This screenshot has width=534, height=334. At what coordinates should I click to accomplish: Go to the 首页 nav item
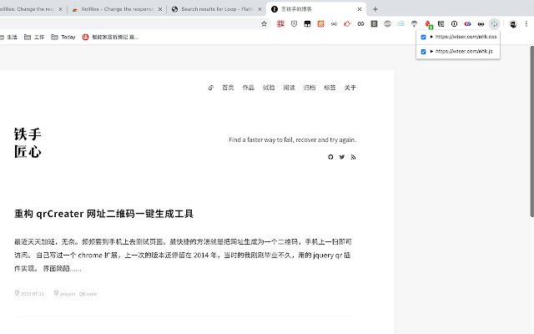point(228,88)
